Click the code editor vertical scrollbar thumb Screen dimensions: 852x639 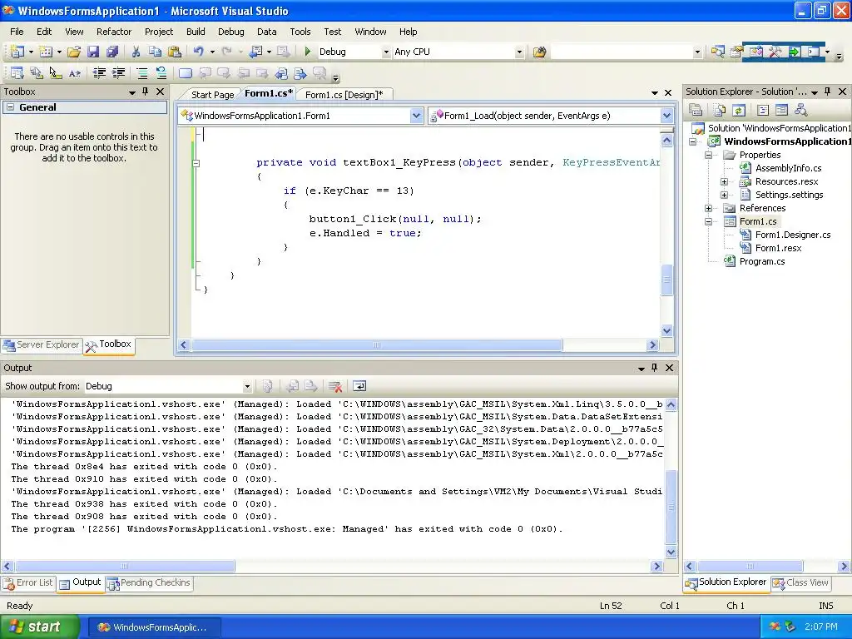tap(666, 280)
